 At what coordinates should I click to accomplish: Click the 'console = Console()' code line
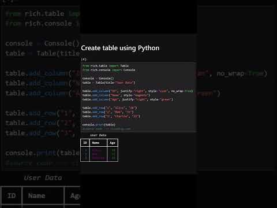[98, 79]
